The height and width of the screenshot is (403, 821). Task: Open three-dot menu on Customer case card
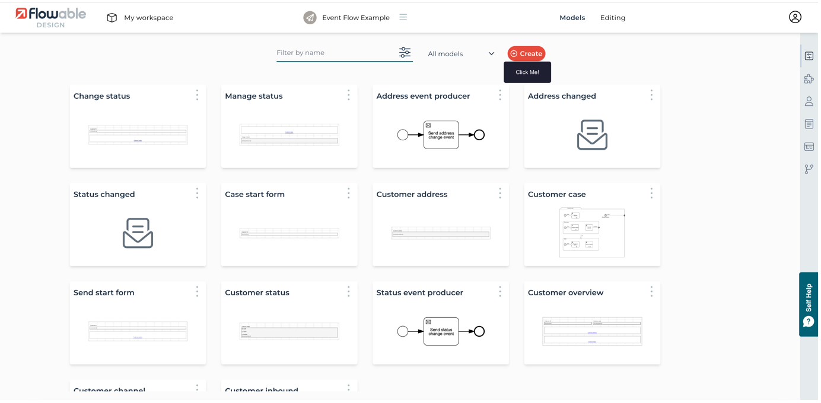coord(651,194)
